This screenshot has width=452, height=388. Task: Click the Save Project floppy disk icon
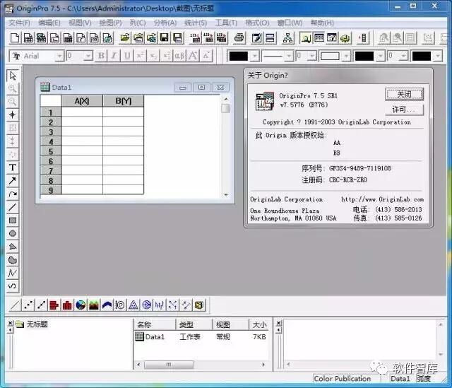165,37
